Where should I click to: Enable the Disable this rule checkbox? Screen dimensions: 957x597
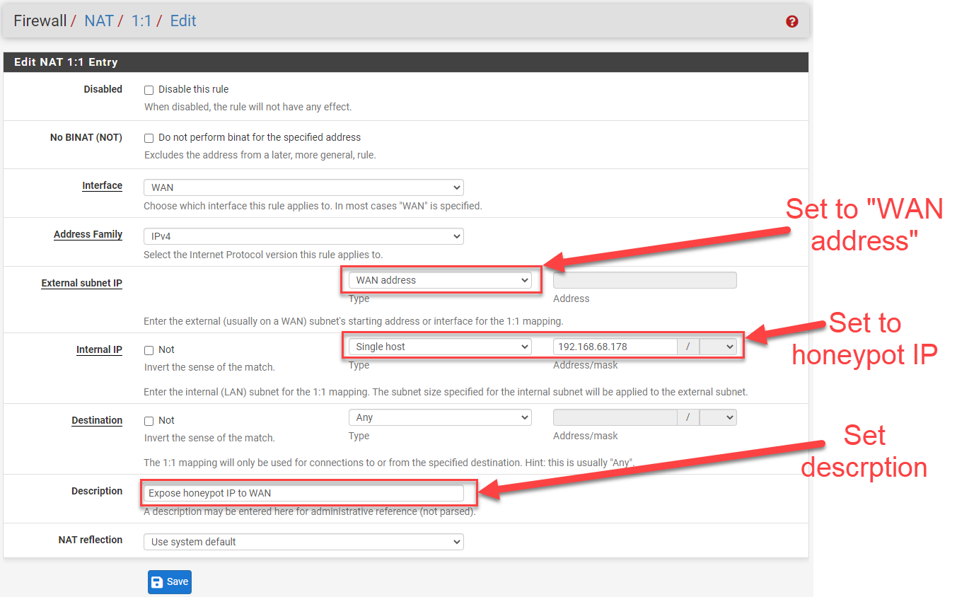(149, 90)
